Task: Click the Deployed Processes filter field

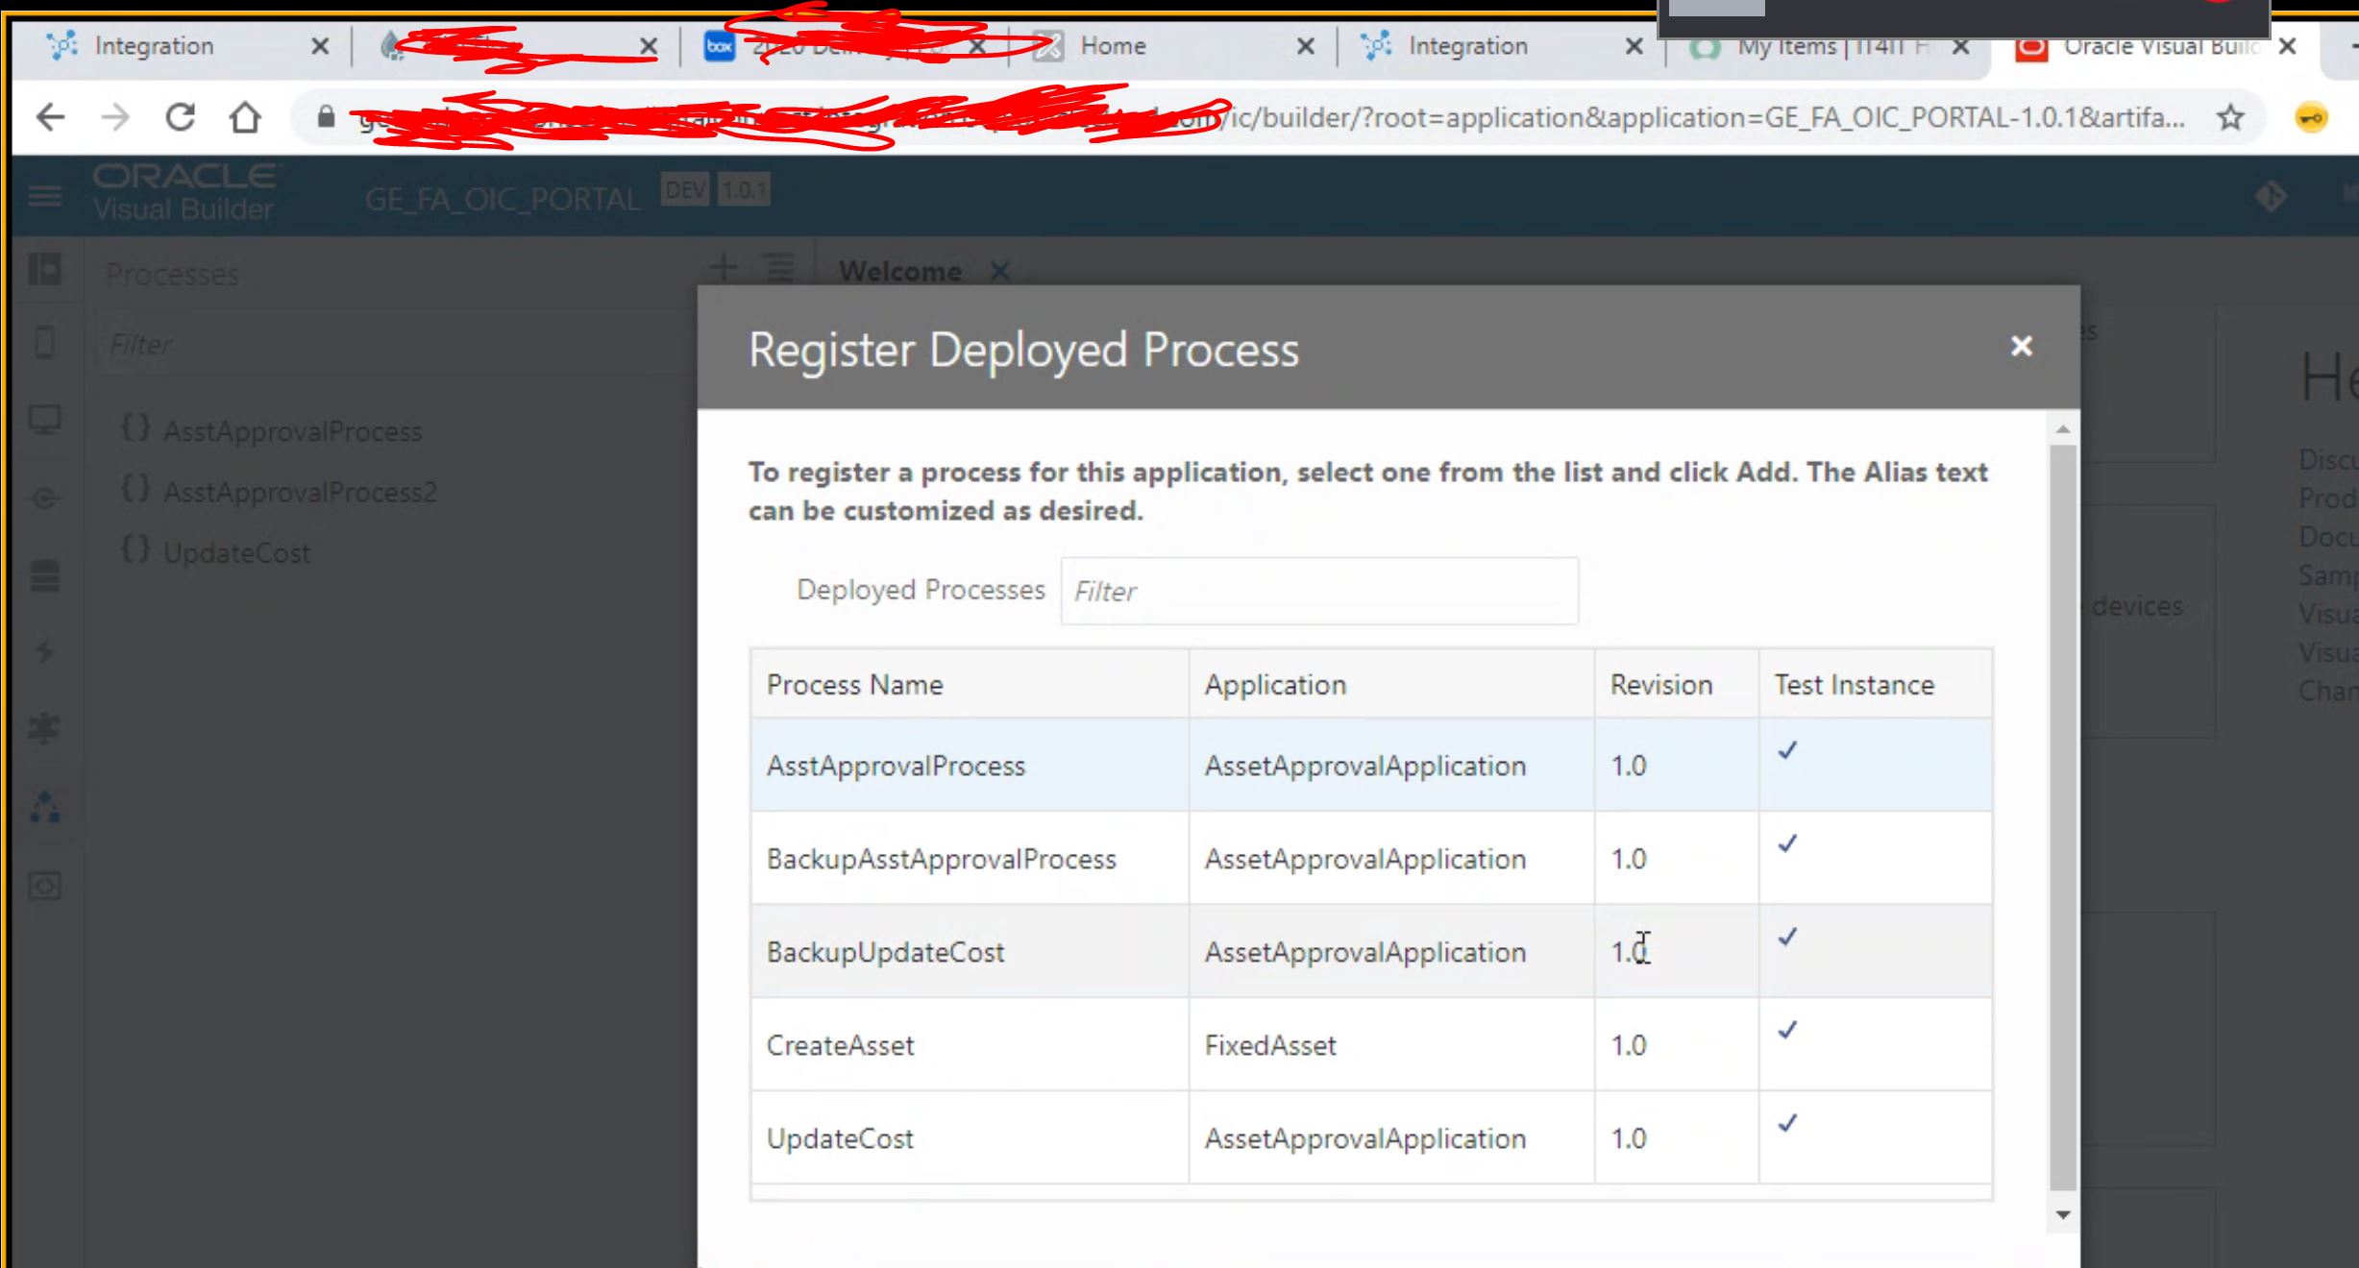Action: point(1317,590)
